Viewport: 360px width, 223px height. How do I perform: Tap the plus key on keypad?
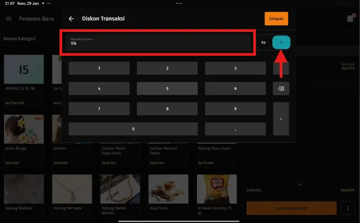click(x=281, y=119)
